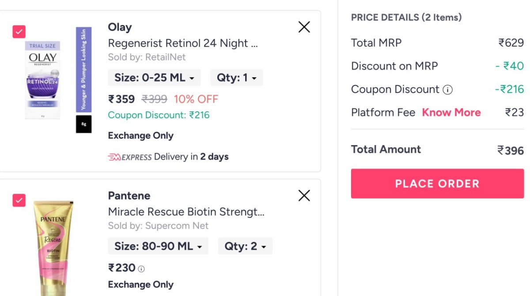The height and width of the screenshot is (296, 530).
Task: Click the 8g trial size badge icon
Action: tap(84, 125)
